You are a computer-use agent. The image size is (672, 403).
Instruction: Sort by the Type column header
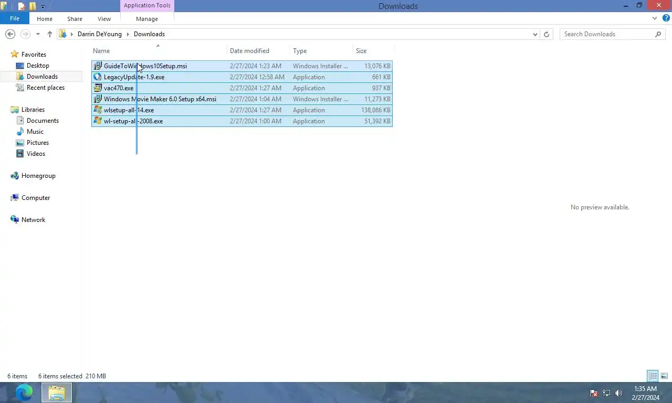pos(321,51)
